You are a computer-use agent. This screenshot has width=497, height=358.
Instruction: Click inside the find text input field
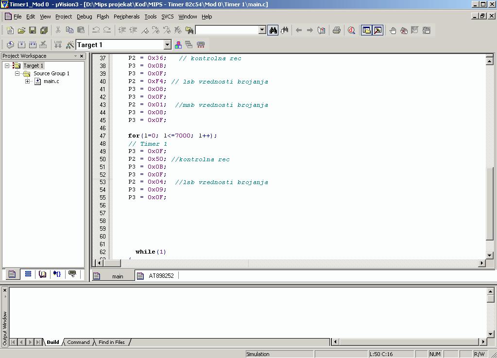[227, 30]
